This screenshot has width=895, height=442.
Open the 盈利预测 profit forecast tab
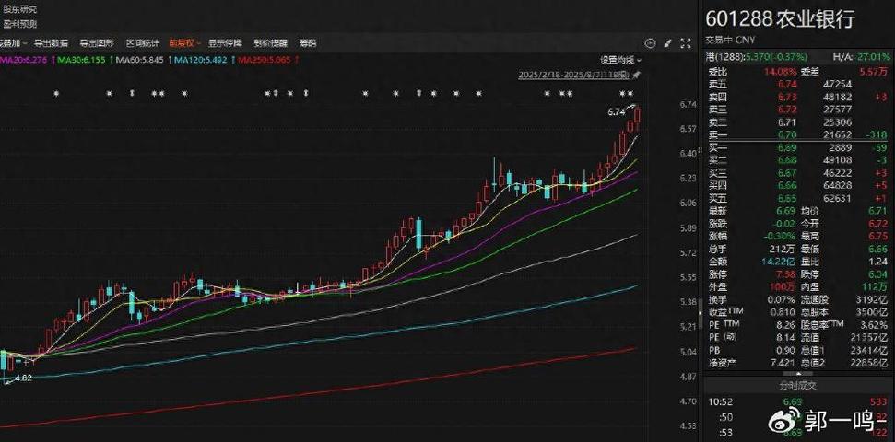18,22
